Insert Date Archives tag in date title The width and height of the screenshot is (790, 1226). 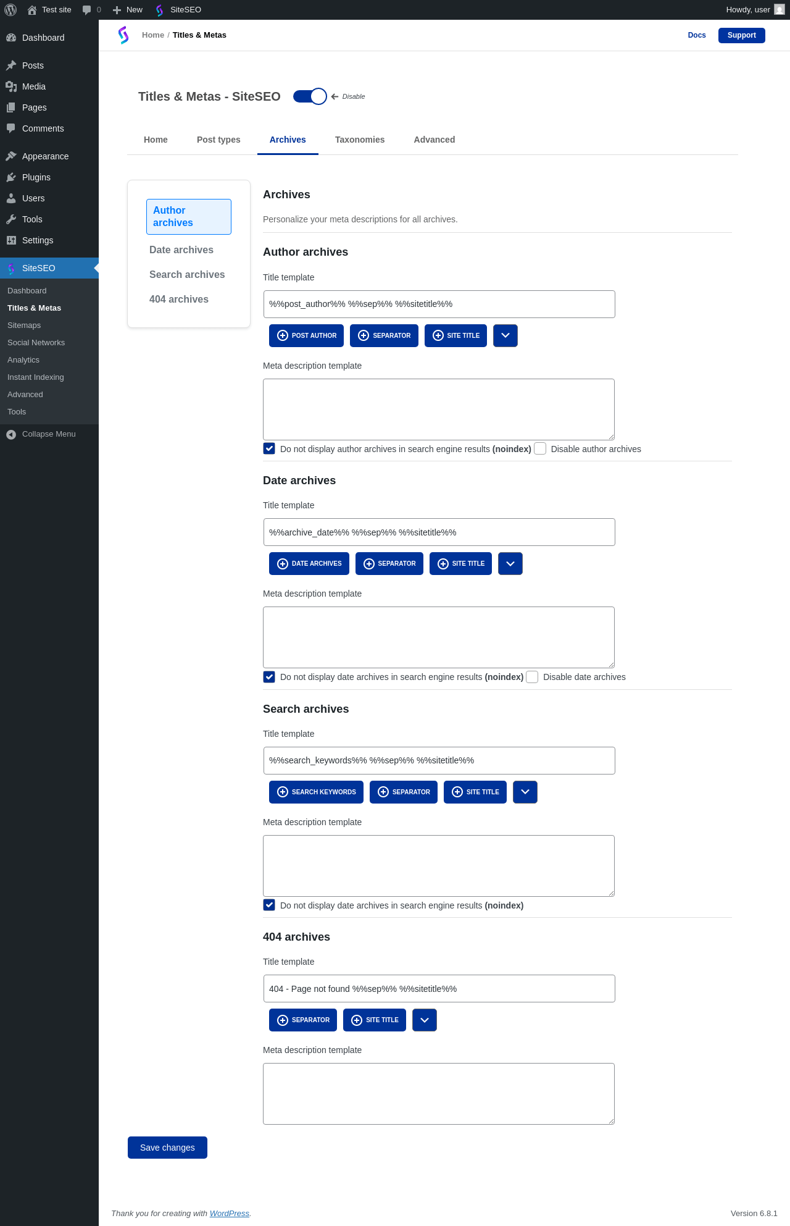click(309, 563)
